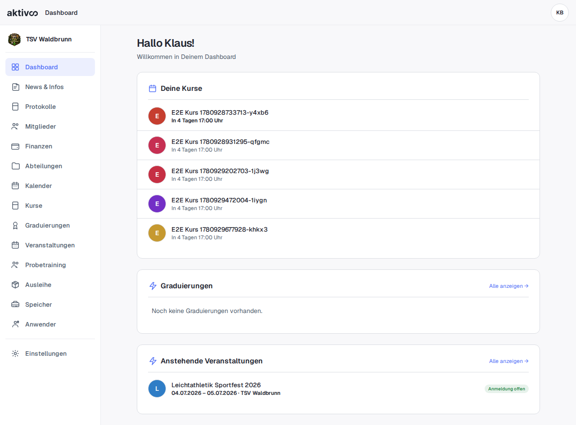Open Probetraining section
The width and height of the screenshot is (576, 425).
(50, 265)
